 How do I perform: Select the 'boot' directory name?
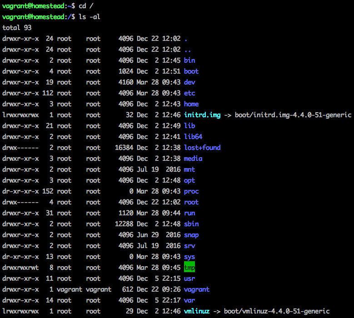(191, 71)
